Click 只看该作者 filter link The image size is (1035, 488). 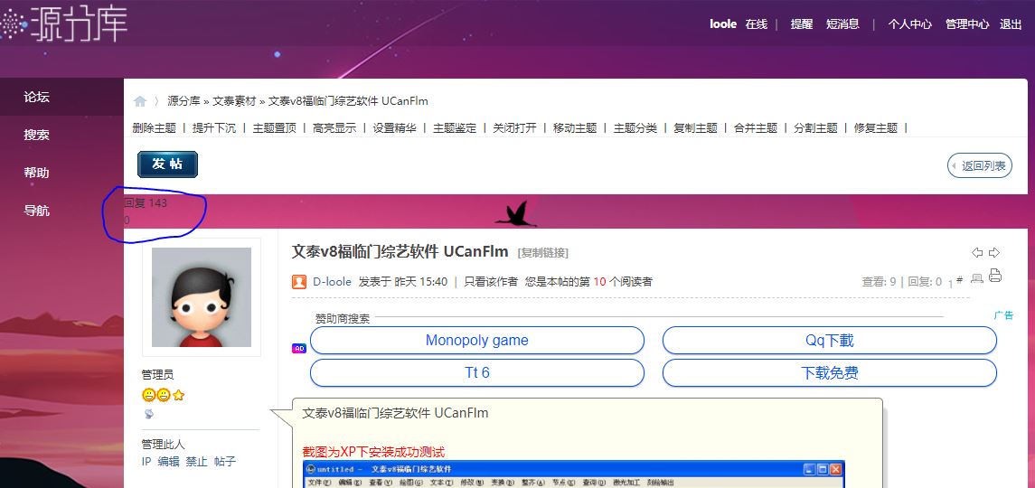coord(491,282)
